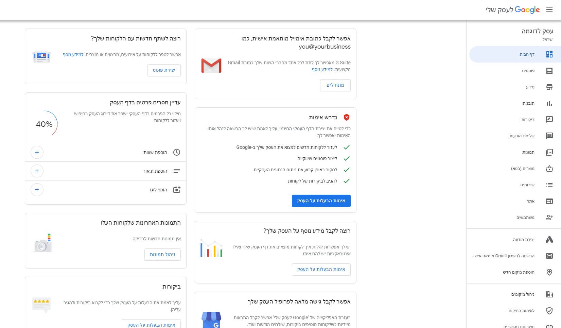Click the עדיין חסרים פרטים בדף העסק heading

(145, 102)
